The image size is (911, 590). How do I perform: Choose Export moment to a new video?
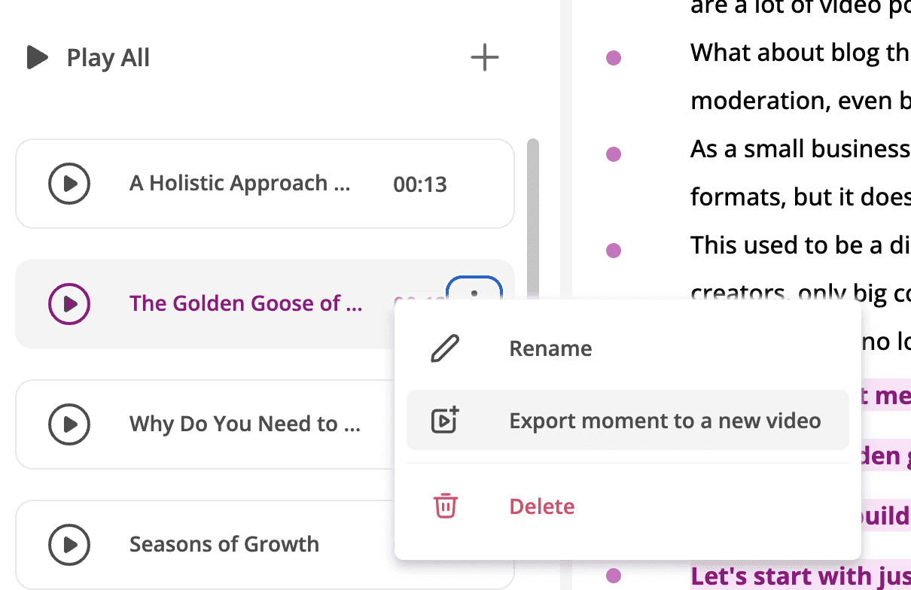pos(627,420)
